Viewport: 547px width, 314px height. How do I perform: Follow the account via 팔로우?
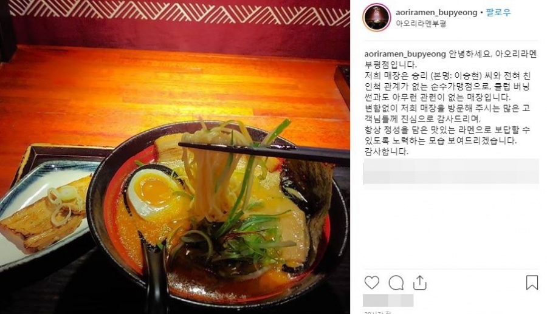pyautogui.click(x=498, y=13)
